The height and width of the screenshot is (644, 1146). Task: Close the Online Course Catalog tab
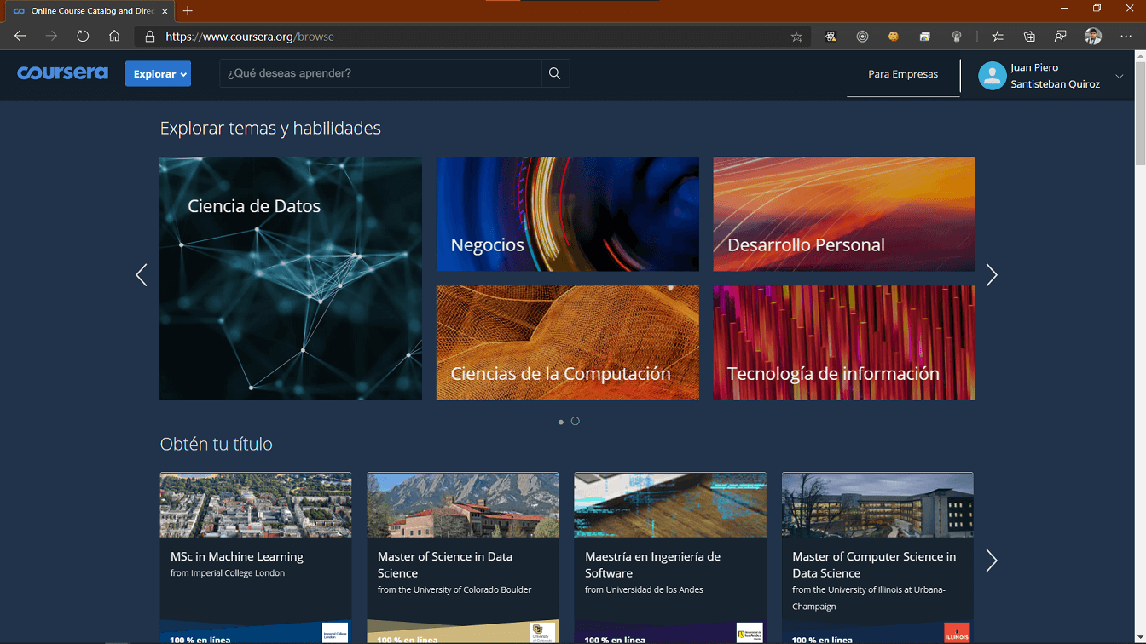click(165, 11)
